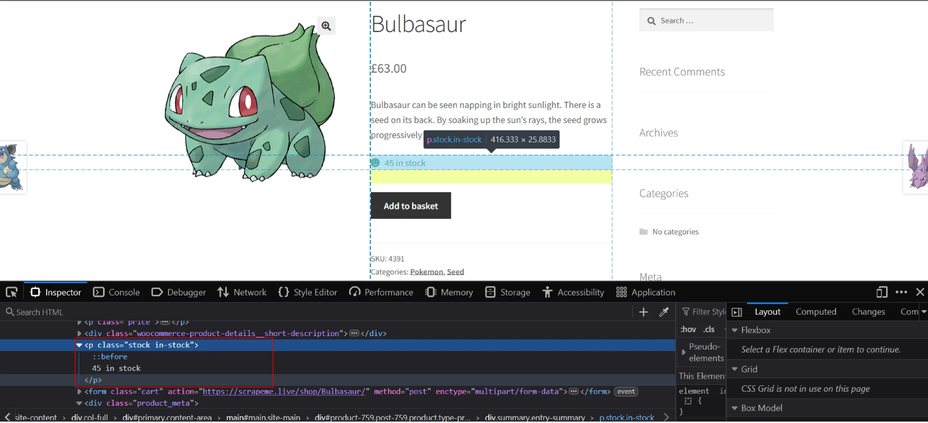Click the Filter Styles field

tap(703, 312)
